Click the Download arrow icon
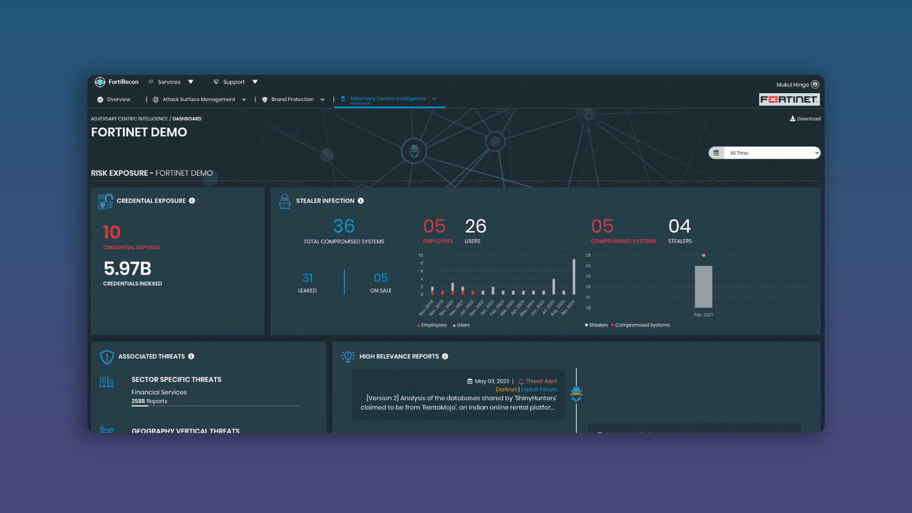This screenshot has height=513, width=912. tap(792, 119)
